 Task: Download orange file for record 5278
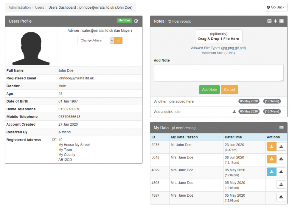pos(271,147)
